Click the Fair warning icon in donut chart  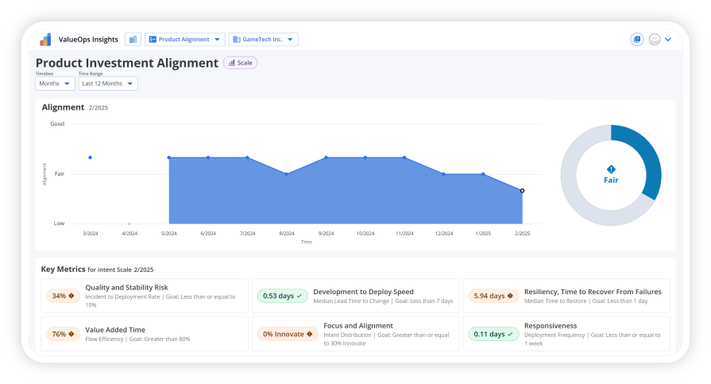pos(611,169)
